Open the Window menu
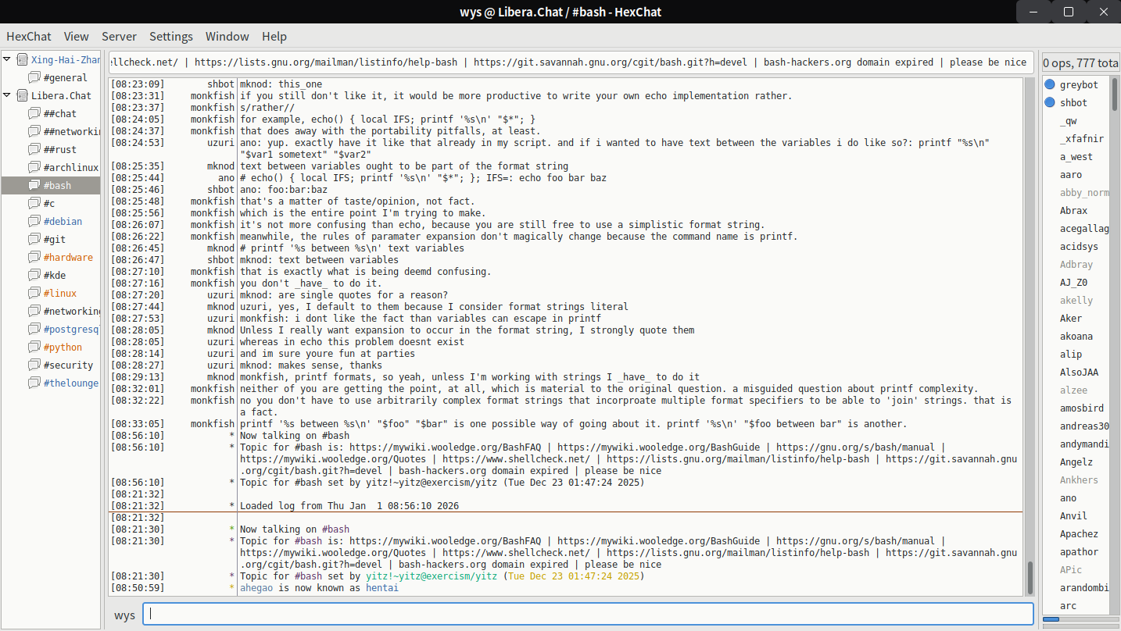1121x631 pixels. click(x=227, y=36)
